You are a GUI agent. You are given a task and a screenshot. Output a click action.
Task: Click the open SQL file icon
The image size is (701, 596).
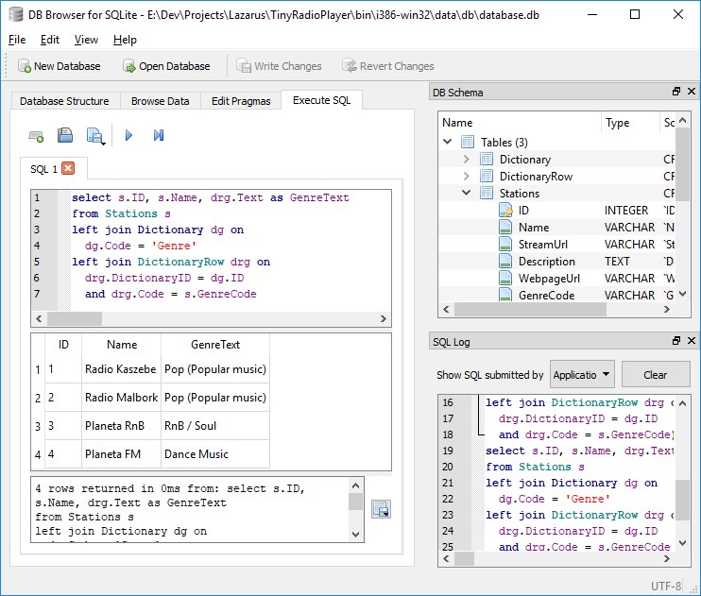click(x=65, y=135)
